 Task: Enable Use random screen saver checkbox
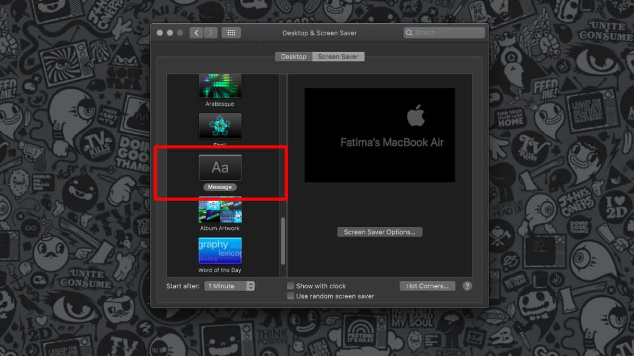coord(291,296)
